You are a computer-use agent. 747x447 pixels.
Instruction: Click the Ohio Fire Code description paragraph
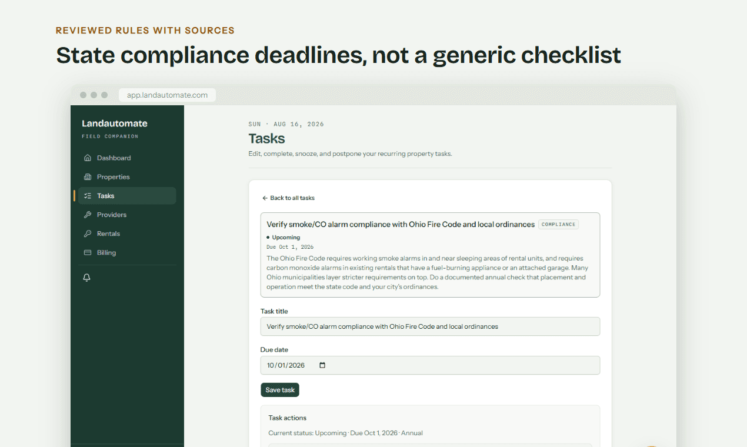pos(426,273)
